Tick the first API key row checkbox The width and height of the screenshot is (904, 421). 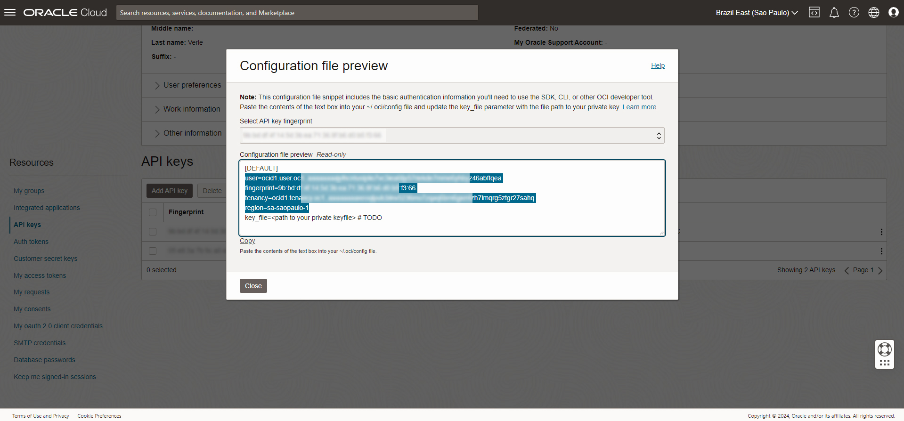point(153,232)
